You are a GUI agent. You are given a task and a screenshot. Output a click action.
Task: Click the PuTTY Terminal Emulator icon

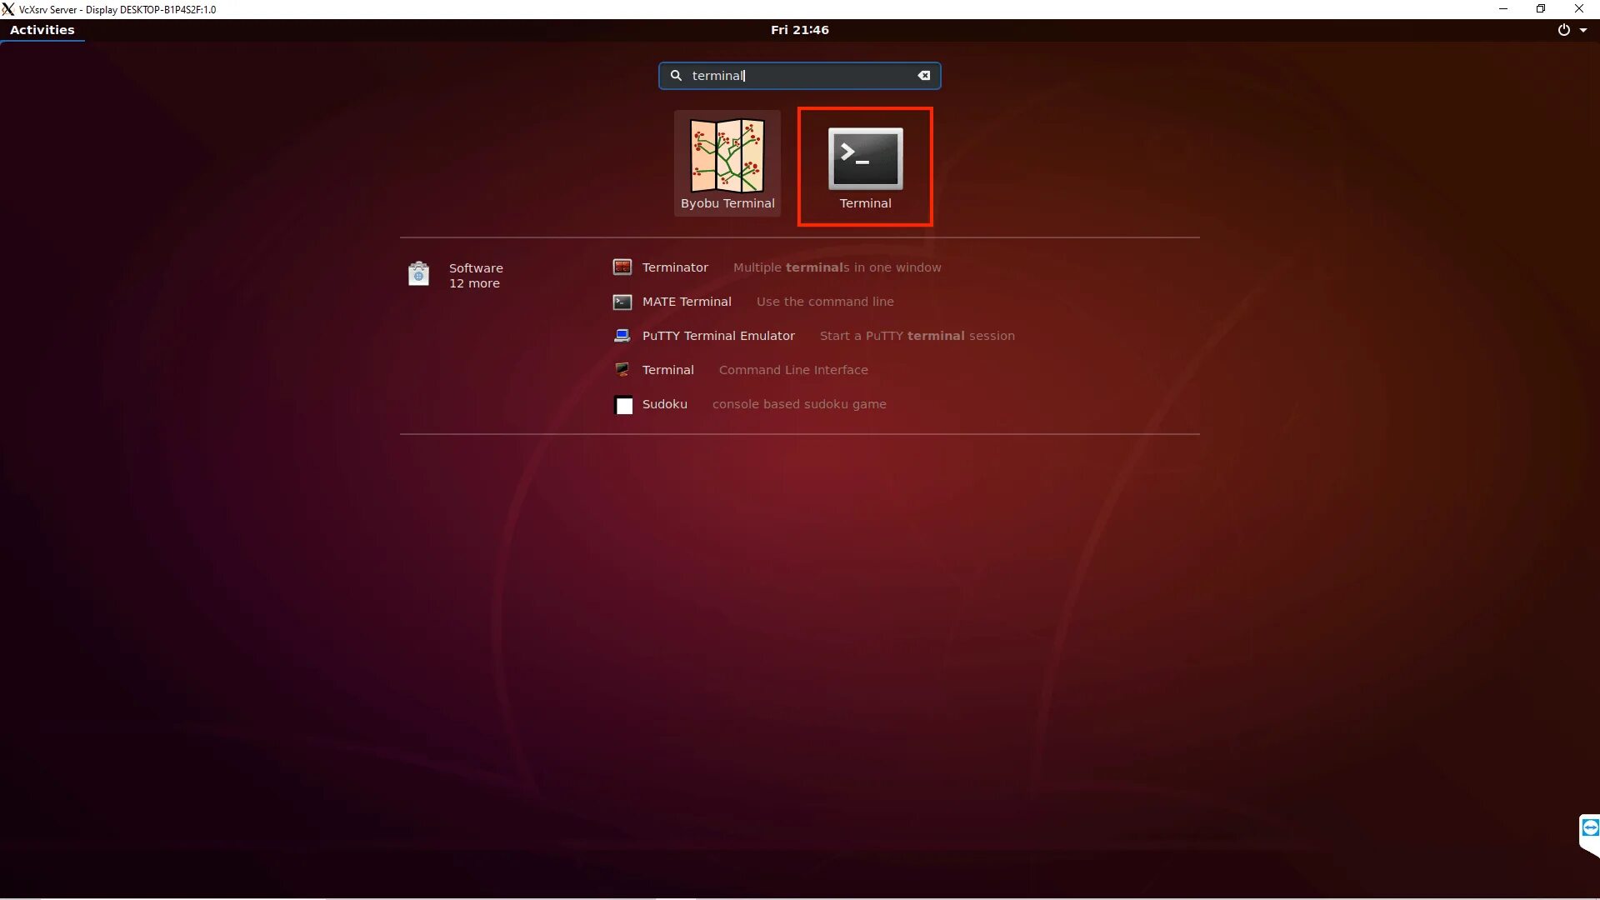coord(622,336)
